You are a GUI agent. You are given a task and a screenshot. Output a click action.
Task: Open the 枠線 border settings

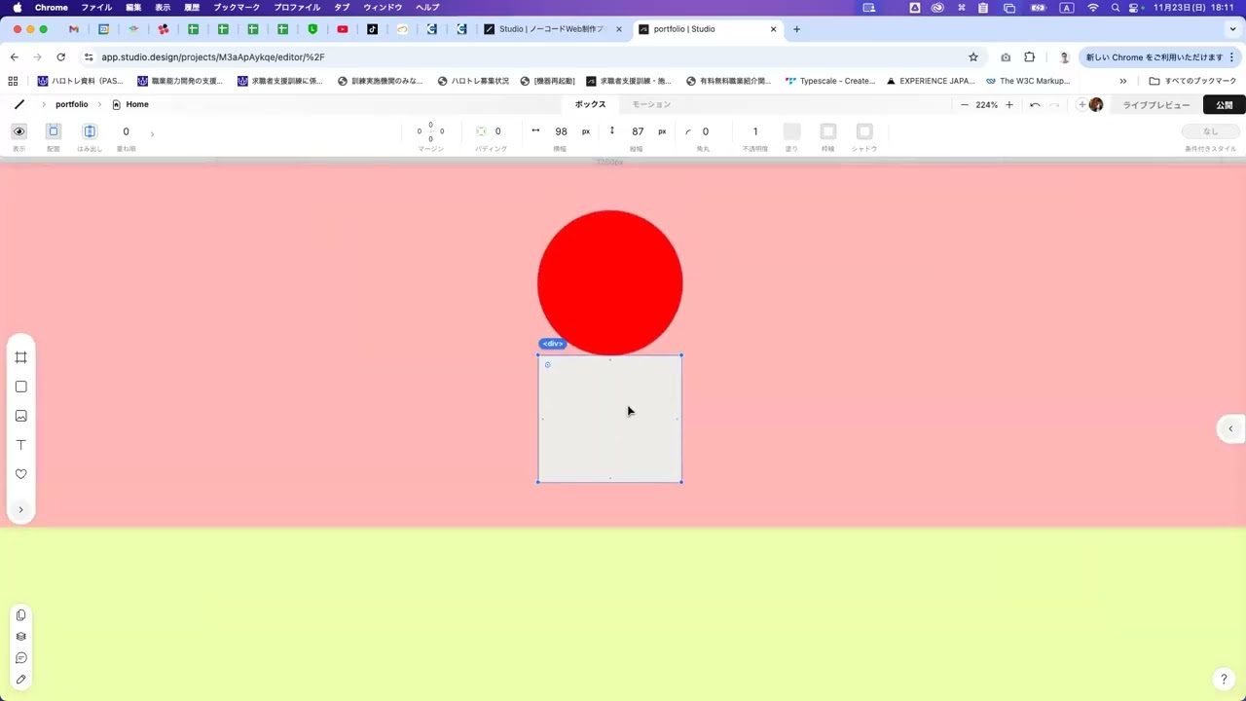(828, 131)
